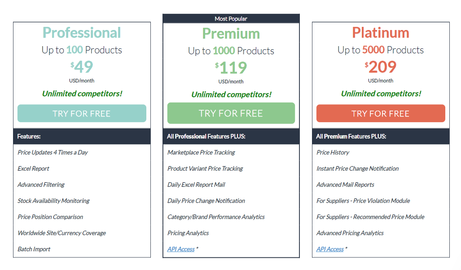The height and width of the screenshot is (270, 461).
Task: Click the $209 price amount
Action: pyautogui.click(x=381, y=67)
